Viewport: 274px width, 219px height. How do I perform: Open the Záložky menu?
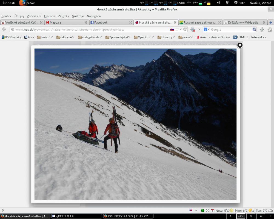pyautogui.click(x=63, y=16)
